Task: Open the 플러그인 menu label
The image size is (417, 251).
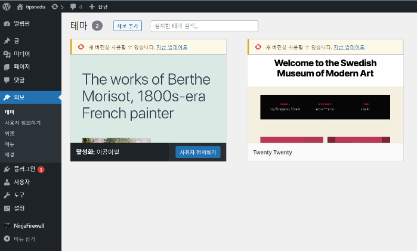Action: [x=24, y=169]
